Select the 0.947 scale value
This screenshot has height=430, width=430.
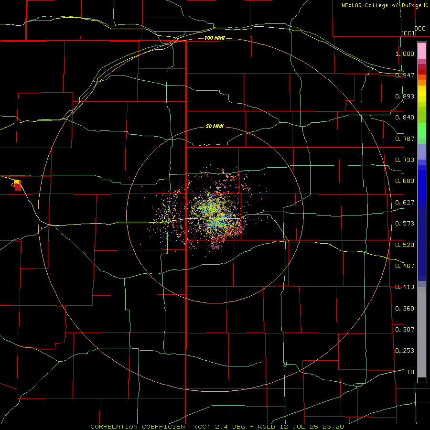point(405,75)
